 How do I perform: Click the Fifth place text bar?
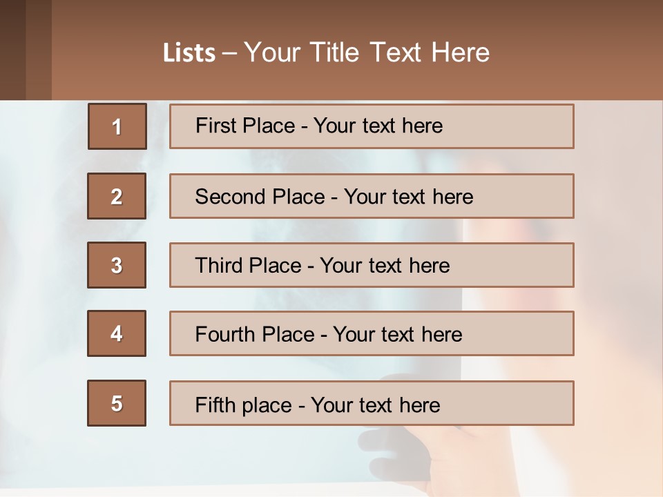click(x=372, y=403)
